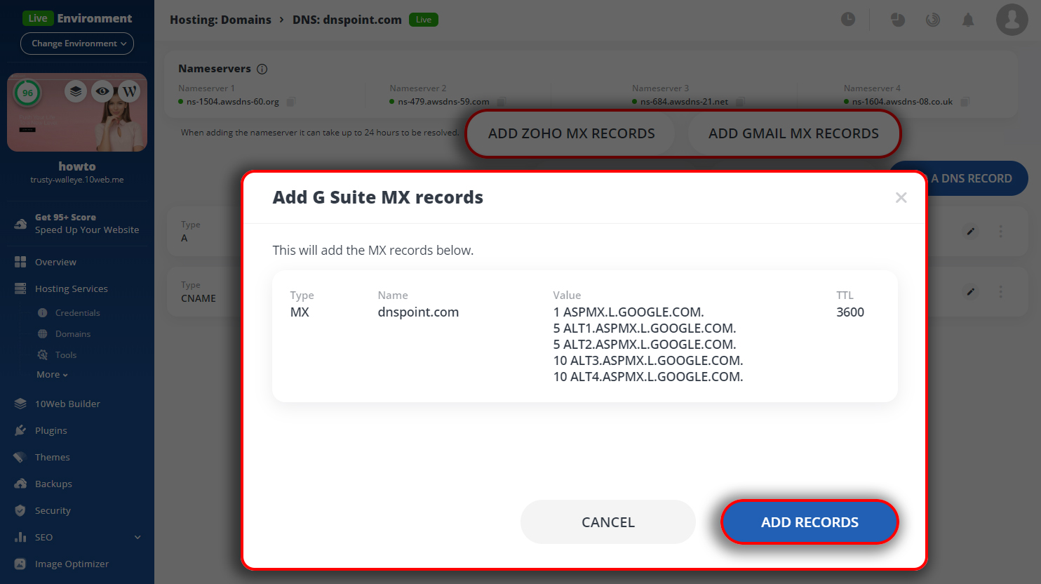This screenshot has height=584, width=1041.
Task: Click the Domains globe icon
Action: [x=43, y=334]
